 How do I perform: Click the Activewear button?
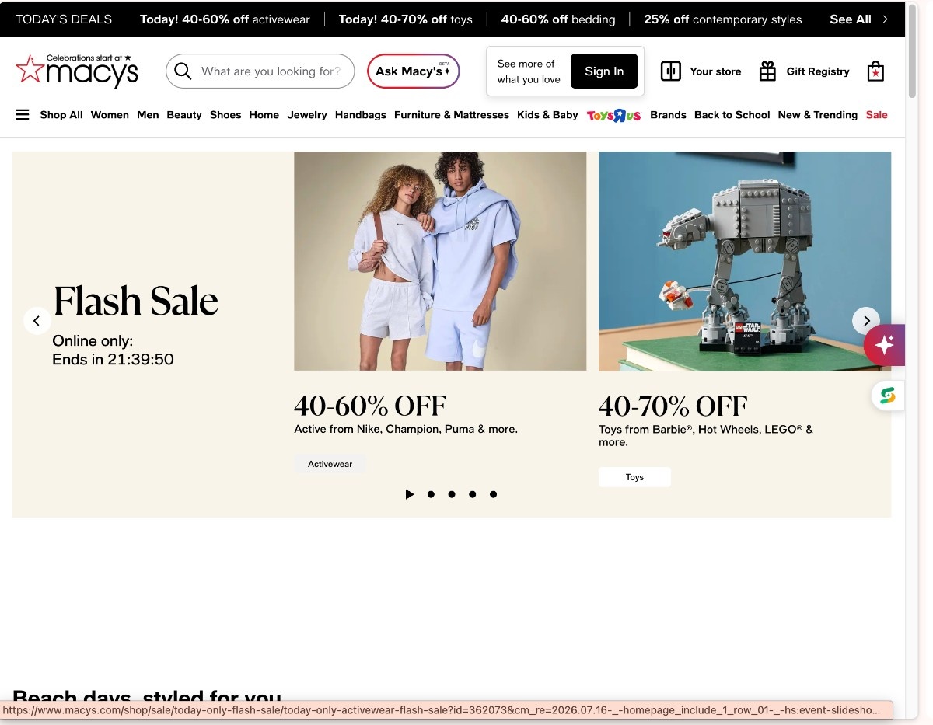[x=330, y=464]
